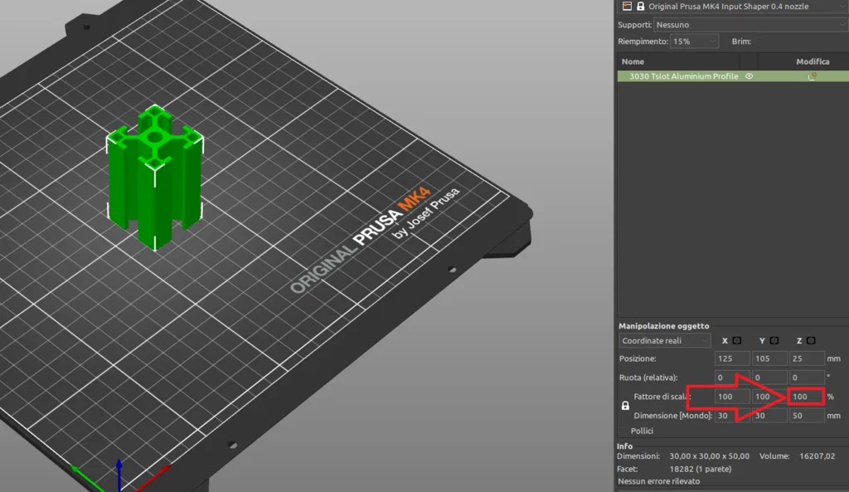849x492 pixels.
Task: Enable the Brim checkbox
Action: pyautogui.click(x=758, y=41)
